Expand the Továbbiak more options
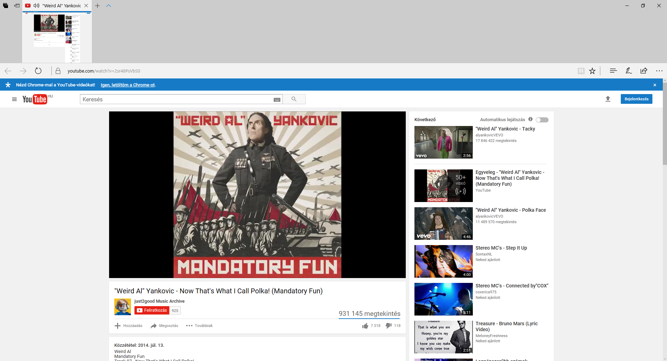Screen dimensions: 667x361 point(199,326)
